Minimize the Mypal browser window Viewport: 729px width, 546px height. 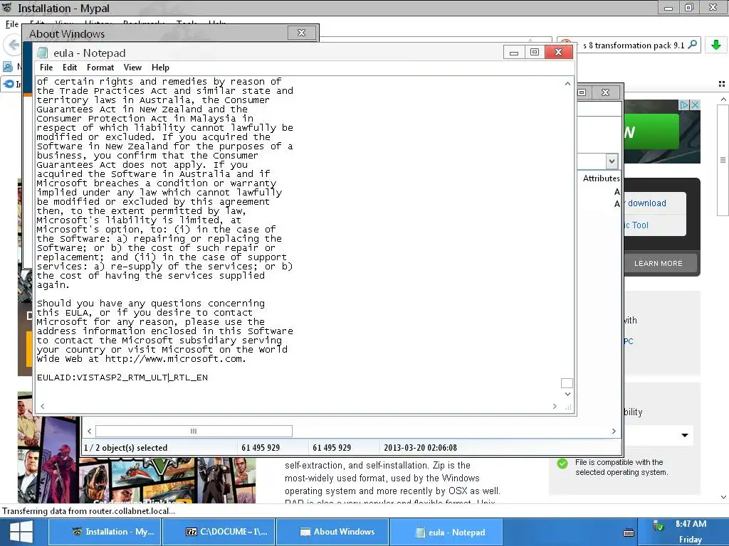coord(668,7)
